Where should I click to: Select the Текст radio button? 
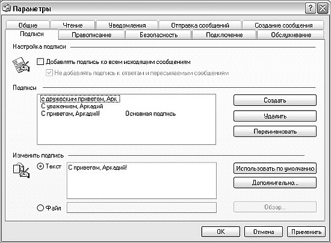click(x=40, y=167)
